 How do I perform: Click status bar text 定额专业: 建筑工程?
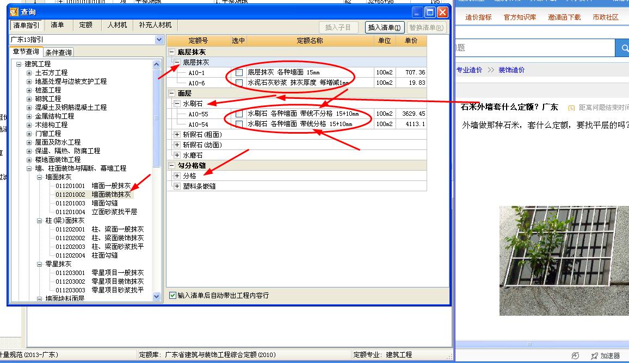[x=383, y=355]
